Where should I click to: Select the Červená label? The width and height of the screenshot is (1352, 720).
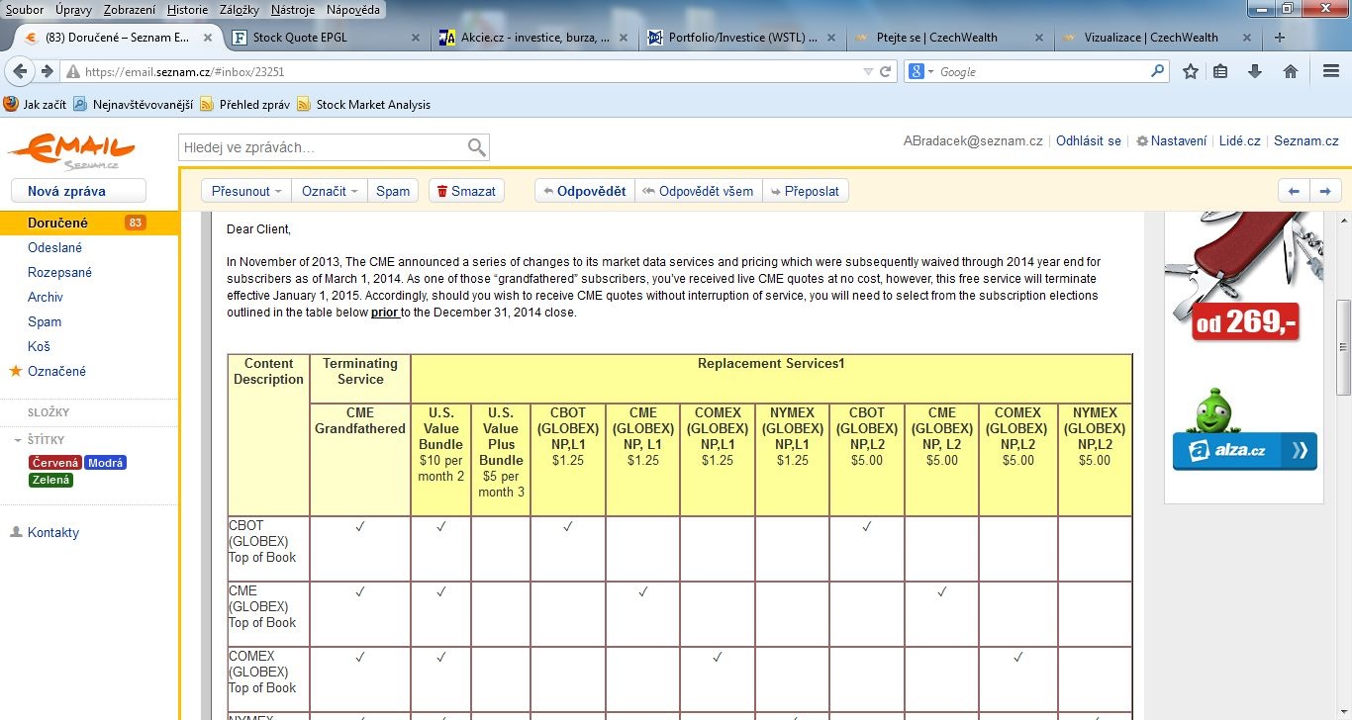pyautogui.click(x=55, y=463)
